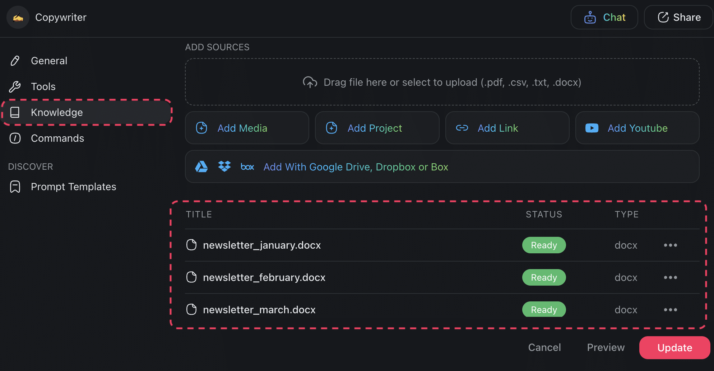Open options menu for newsletter_february.docx
This screenshot has height=371, width=714.
click(670, 277)
